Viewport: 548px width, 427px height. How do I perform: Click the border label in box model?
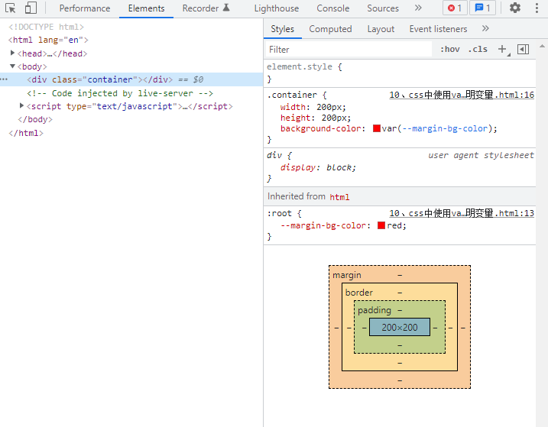pyautogui.click(x=359, y=293)
